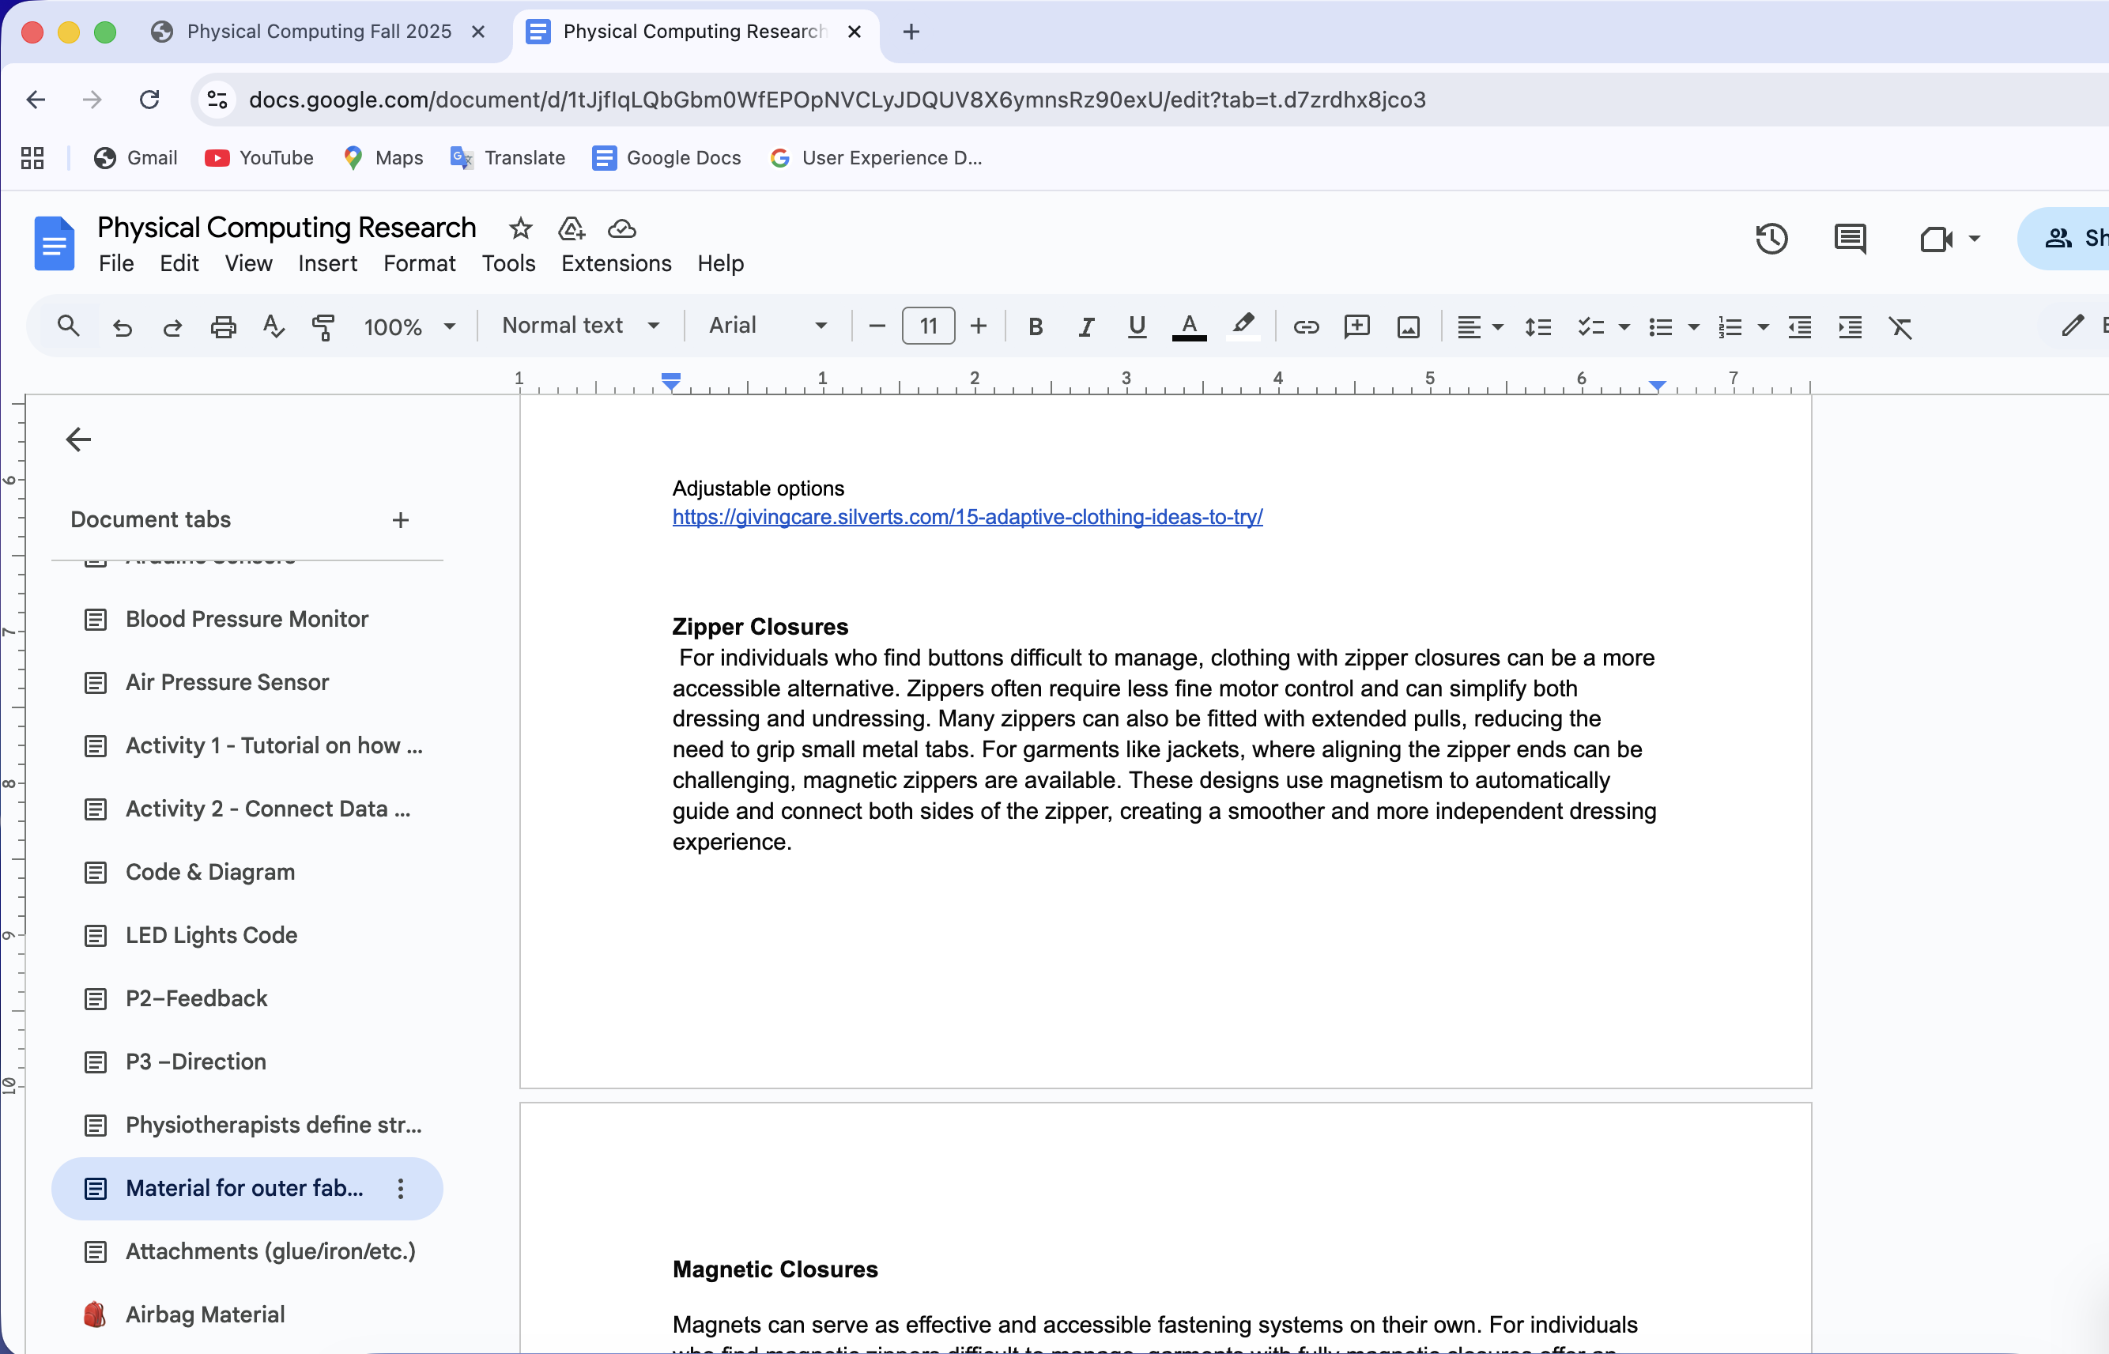Toggle bold formatting
Screen dimensions: 2109x1354
1035,327
